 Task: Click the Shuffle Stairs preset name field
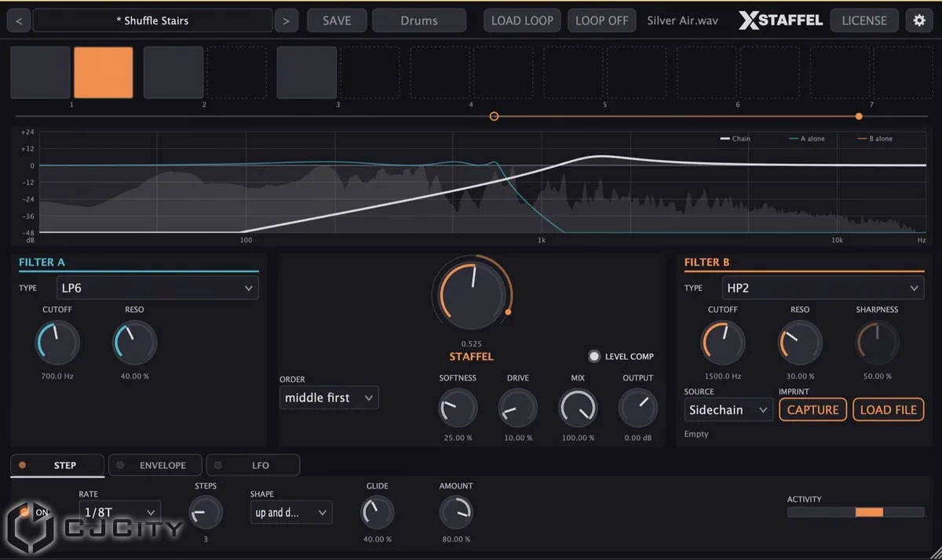click(153, 20)
